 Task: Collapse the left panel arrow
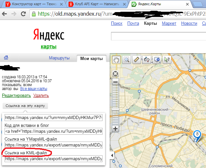click(112, 155)
